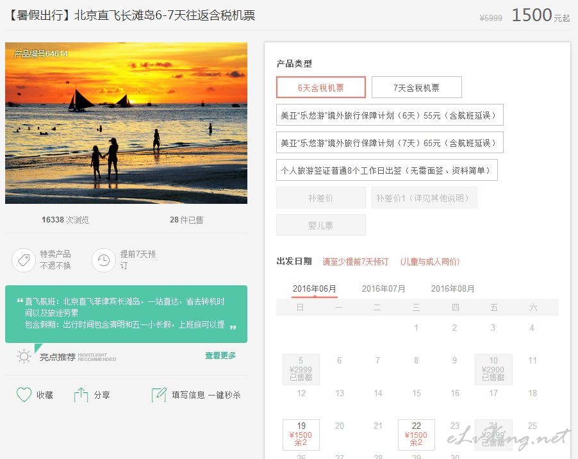Click sold-out date 5 at ¥2999
The height and width of the screenshot is (459, 578).
click(301, 369)
